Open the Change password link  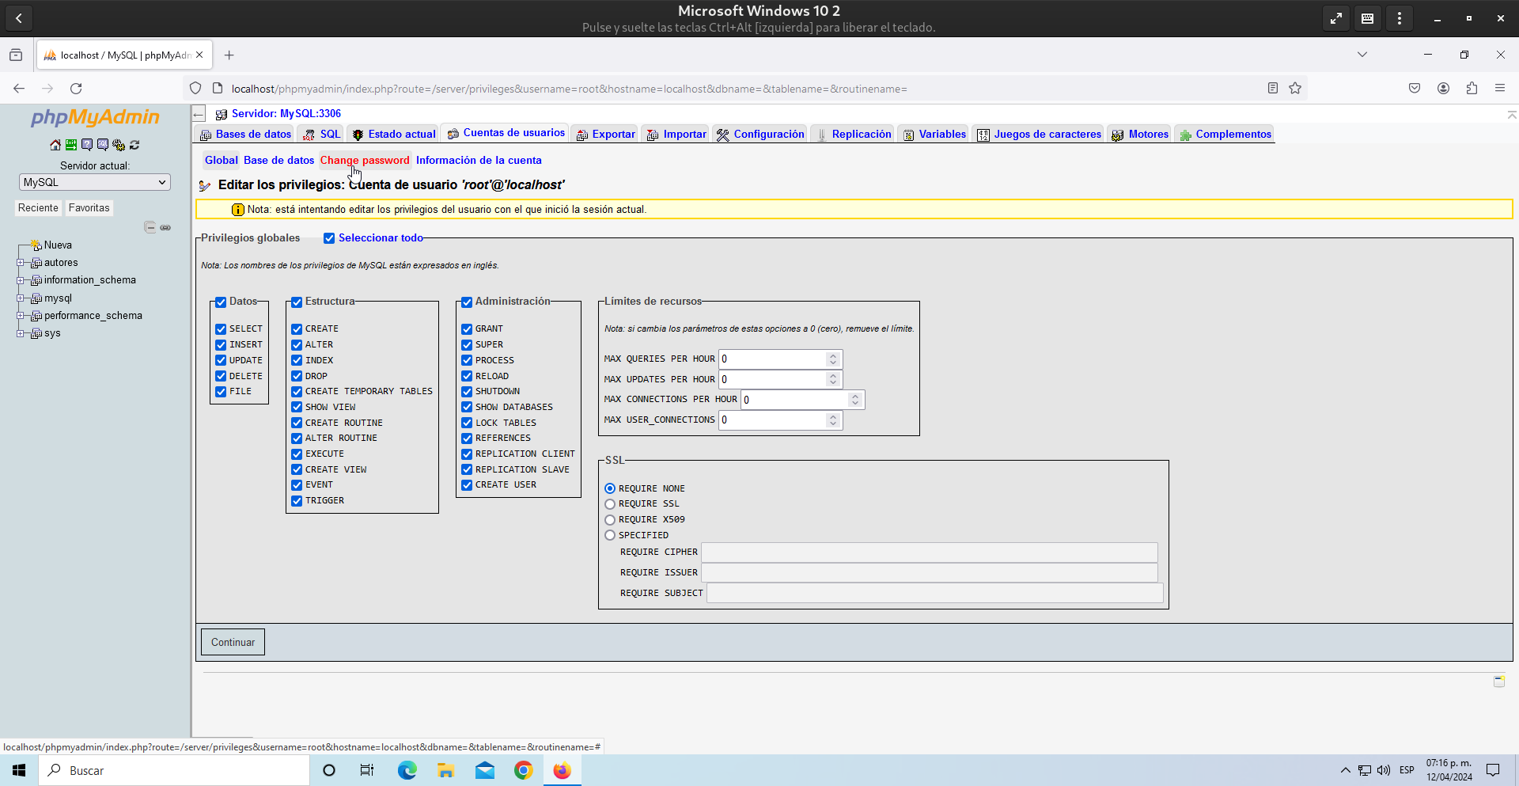pyautogui.click(x=365, y=160)
